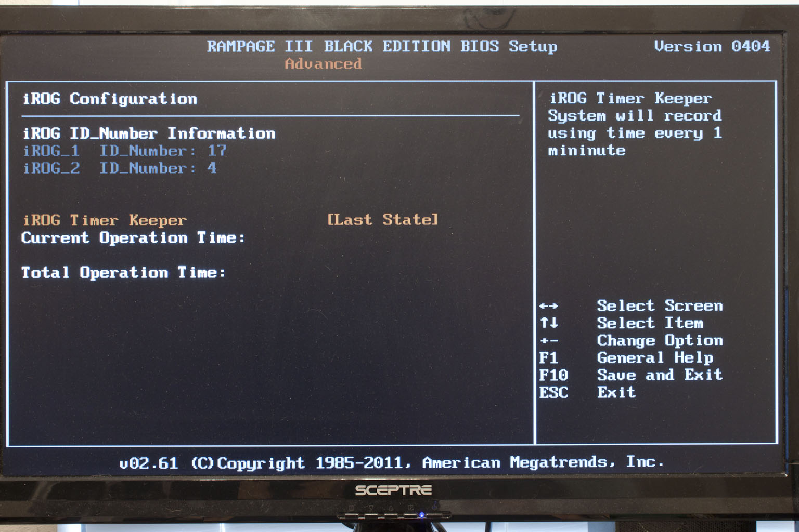Click the iROG Timer Keeper help panel title
The image size is (799, 532).
(630, 98)
